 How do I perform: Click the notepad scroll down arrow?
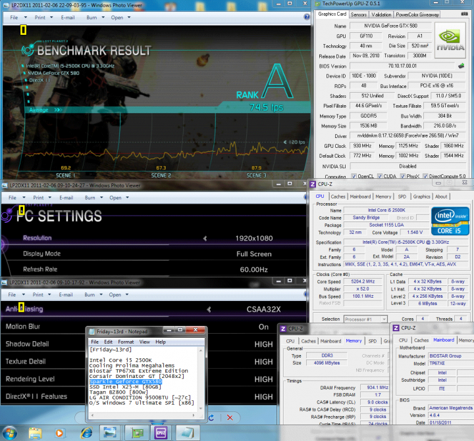[x=200, y=408]
